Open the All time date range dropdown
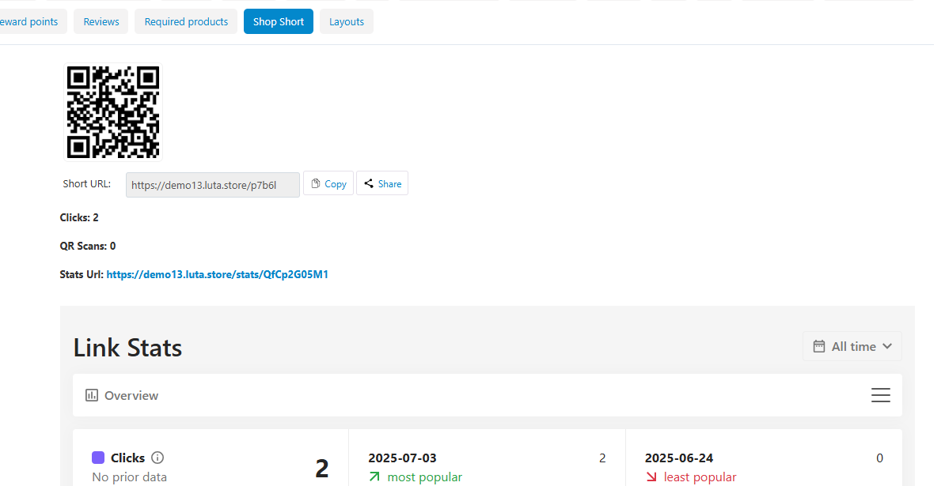 point(852,346)
